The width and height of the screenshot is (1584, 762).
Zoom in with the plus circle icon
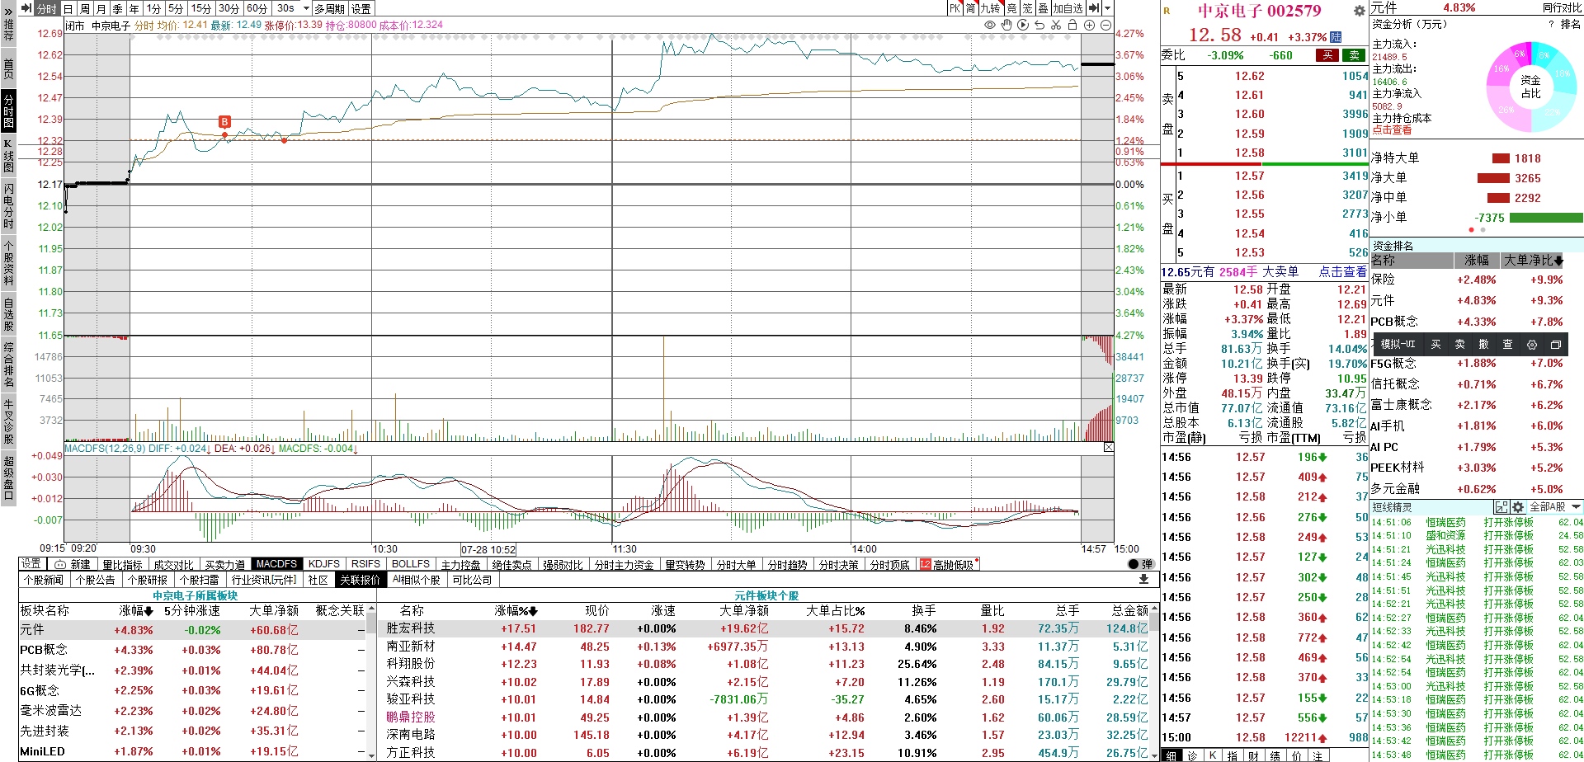[x=1089, y=26]
